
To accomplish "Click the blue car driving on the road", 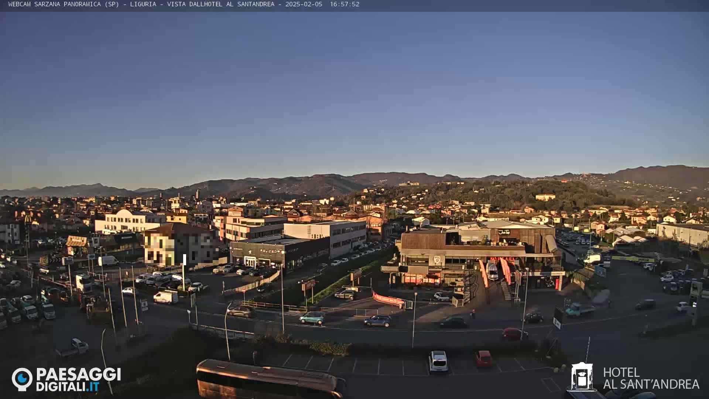I will point(377,321).
